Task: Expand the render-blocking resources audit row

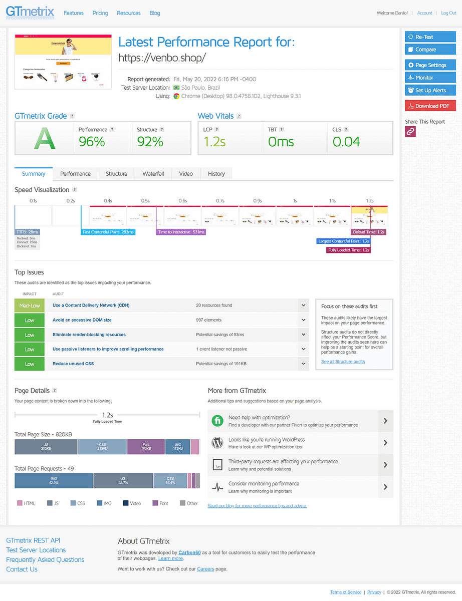Action: pyautogui.click(x=303, y=334)
